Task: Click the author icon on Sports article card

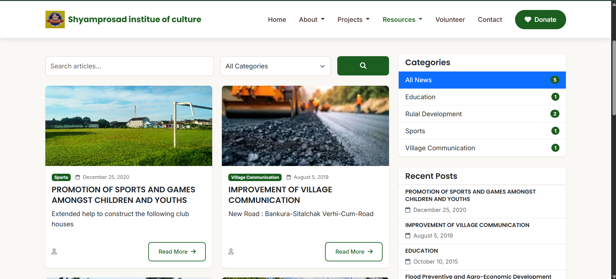Action: 54,251
